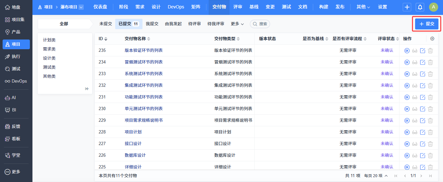Confirm deliverable 235 with the OK icon

[x=407, y=51]
